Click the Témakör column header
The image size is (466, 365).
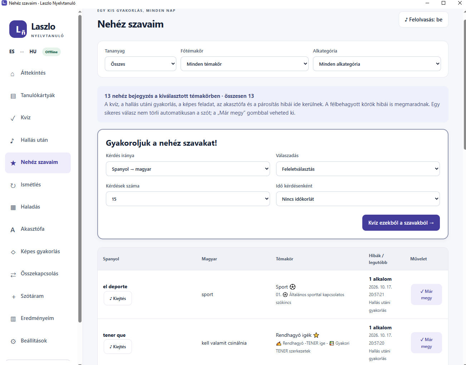point(284,259)
